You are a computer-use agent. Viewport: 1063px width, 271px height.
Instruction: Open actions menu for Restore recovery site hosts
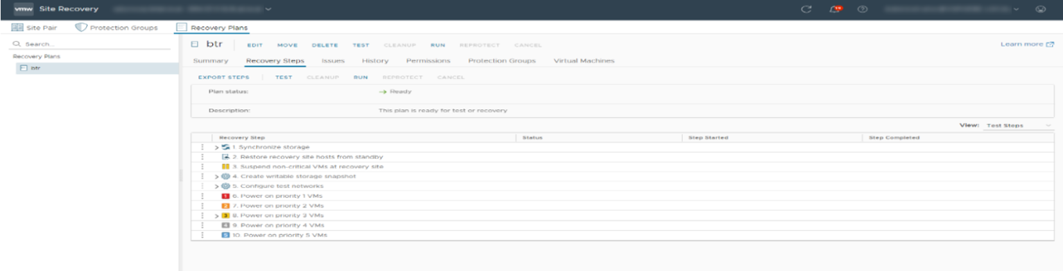coord(202,157)
